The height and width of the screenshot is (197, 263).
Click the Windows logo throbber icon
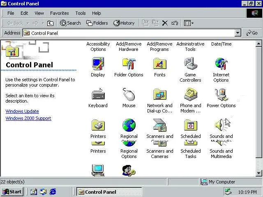254,13
